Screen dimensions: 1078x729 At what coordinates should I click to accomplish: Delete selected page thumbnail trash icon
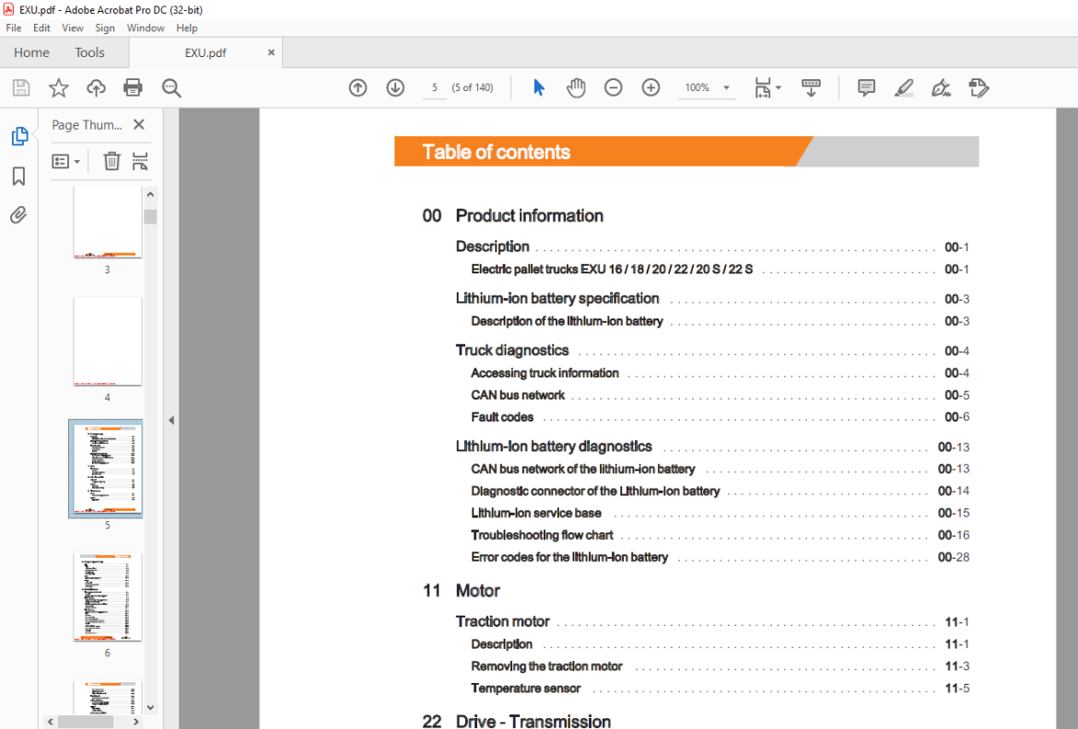[x=111, y=161]
